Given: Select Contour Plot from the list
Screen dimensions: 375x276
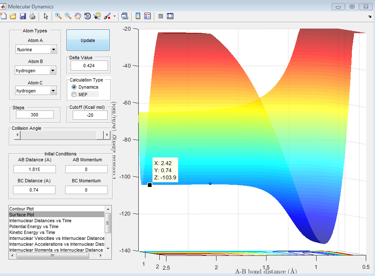Looking at the screenshot, I should [x=21, y=209].
